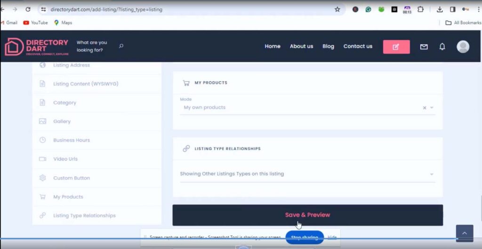This screenshot has width=482, height=249.
Task: Open the Blog nav link
Action: pyautogui.click(x=328, y=47)
